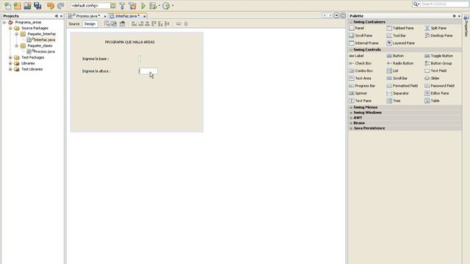Image resolution: width=470 pixels, height=264 pixels.
Task: Collapse the Programa_areas project node
Action: pos(4,22)
